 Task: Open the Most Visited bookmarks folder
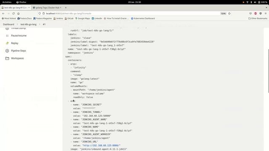(9, 18)
